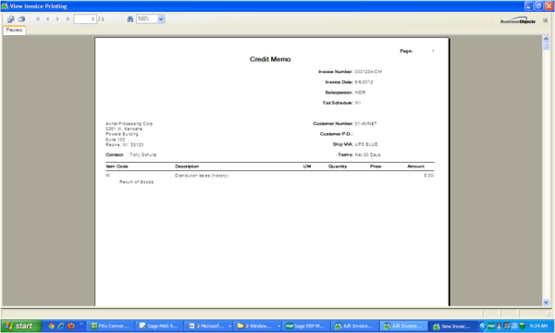Open the 100% zoom dropdown
555x333 pixels.
161,19
